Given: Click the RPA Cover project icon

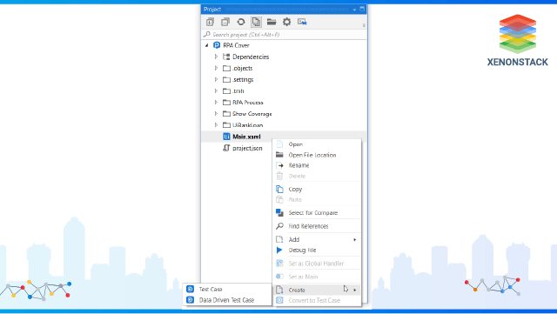Looking at the screenshot, I should tap(217, 45).
